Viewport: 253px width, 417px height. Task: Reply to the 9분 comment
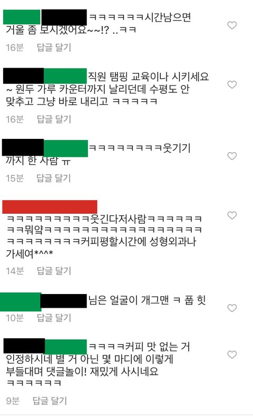(50, 401)
